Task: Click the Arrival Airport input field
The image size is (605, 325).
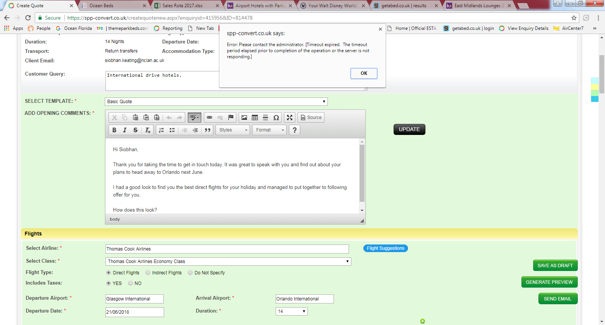Action: coord(305,299)
